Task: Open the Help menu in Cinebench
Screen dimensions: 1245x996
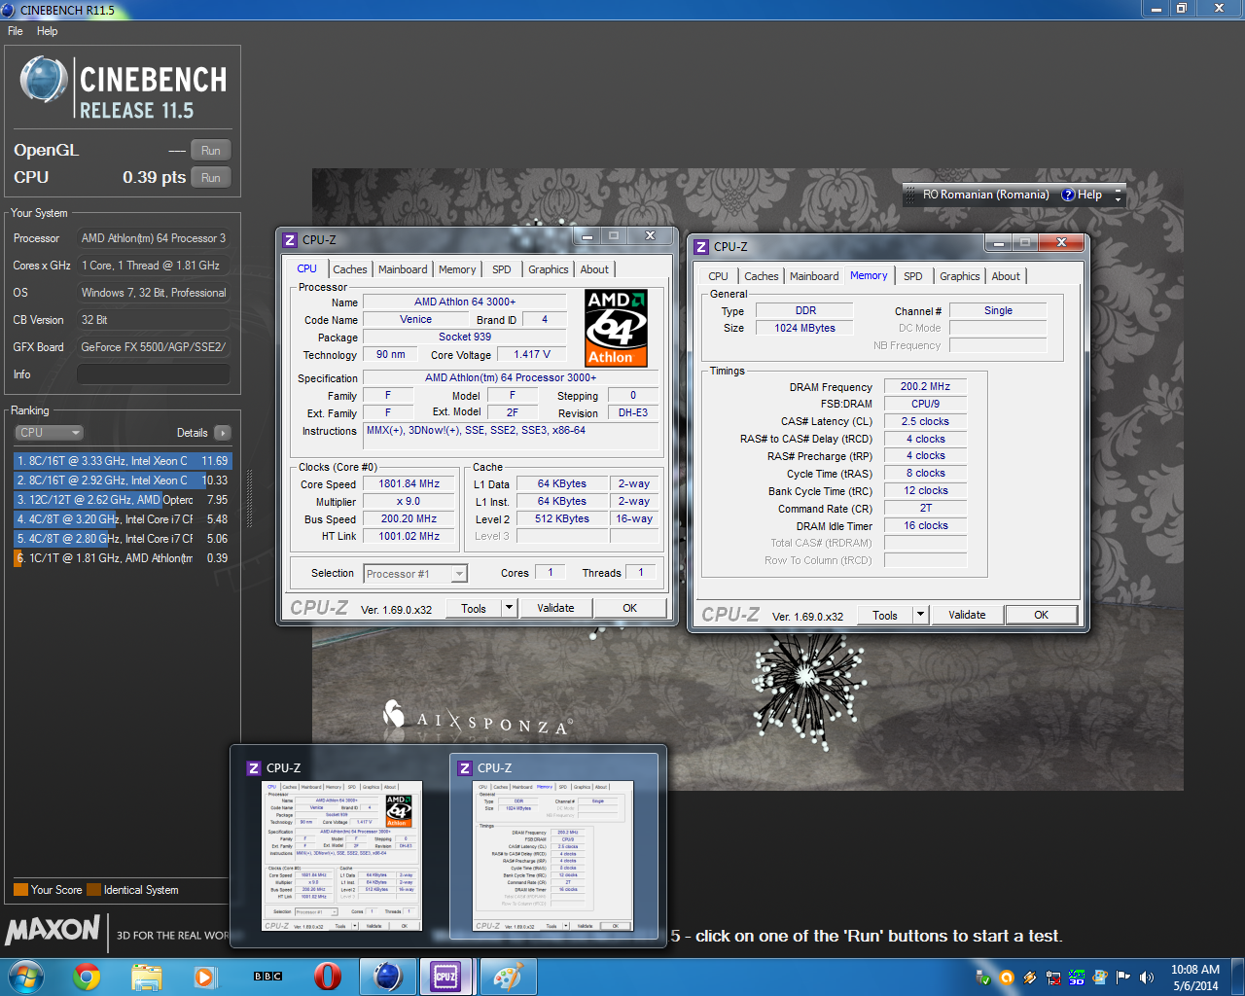Action: point(48,31)
